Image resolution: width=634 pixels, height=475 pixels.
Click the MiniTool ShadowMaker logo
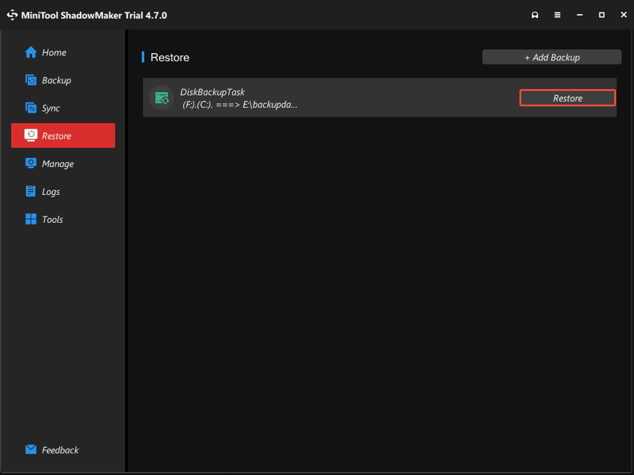(x=12, y=14)
